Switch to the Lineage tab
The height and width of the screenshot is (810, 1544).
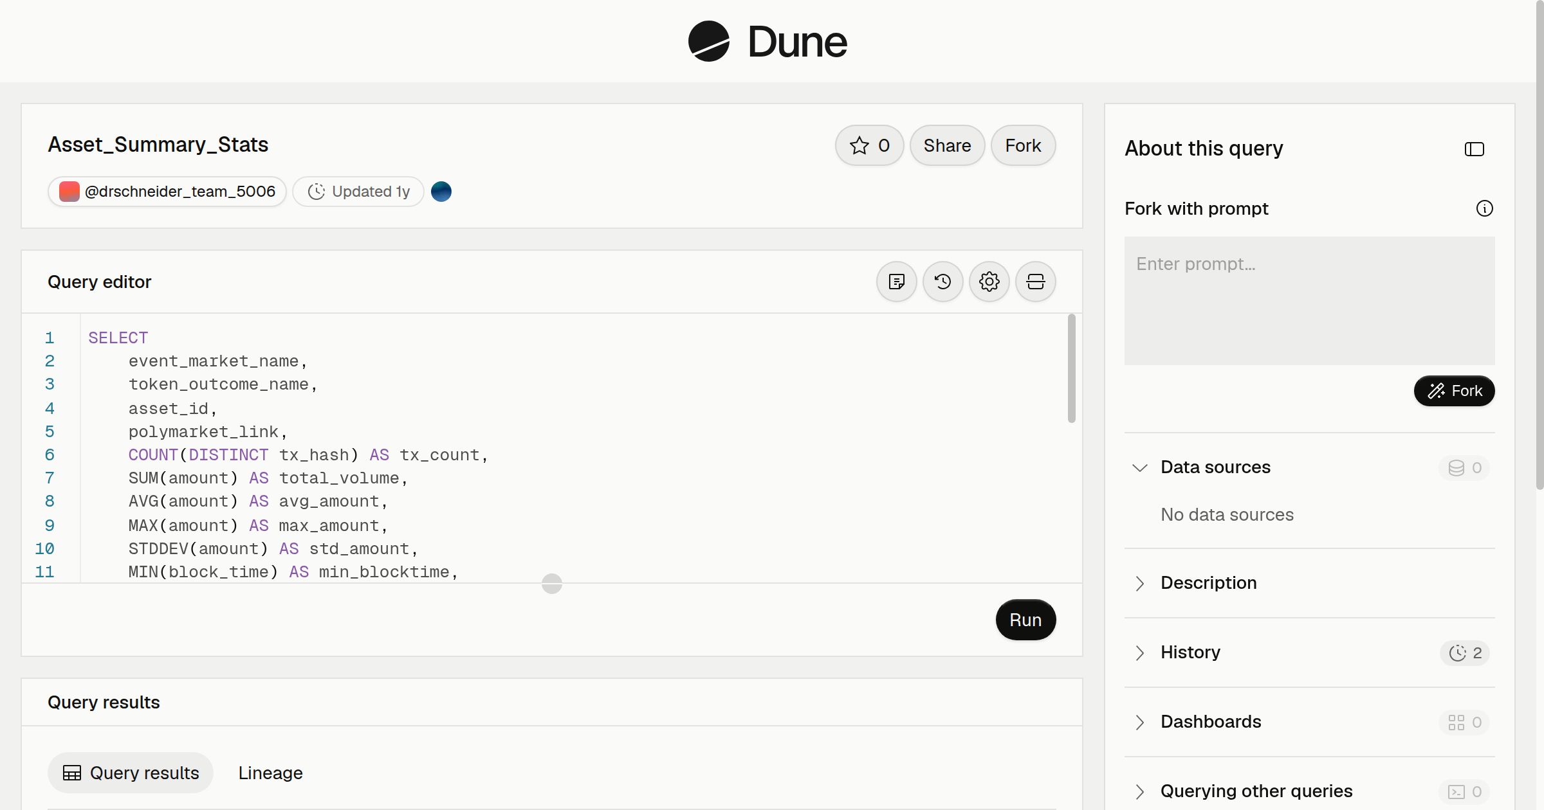[x=270, y=773]
